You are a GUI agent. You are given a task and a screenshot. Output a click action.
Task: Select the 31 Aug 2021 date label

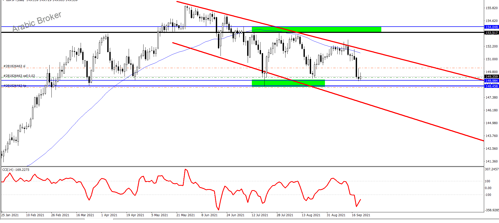click(x=336, y=215)
